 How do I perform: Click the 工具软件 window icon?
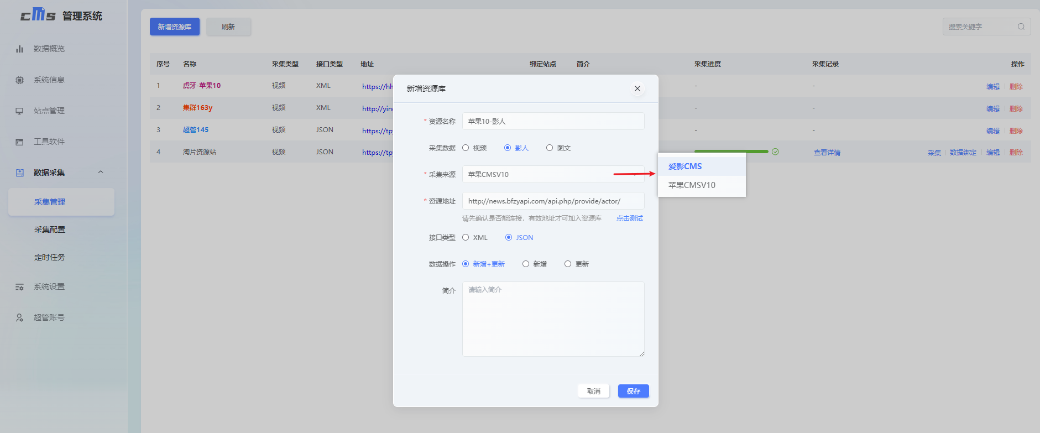pyautogui.click(x=20, y=142)
